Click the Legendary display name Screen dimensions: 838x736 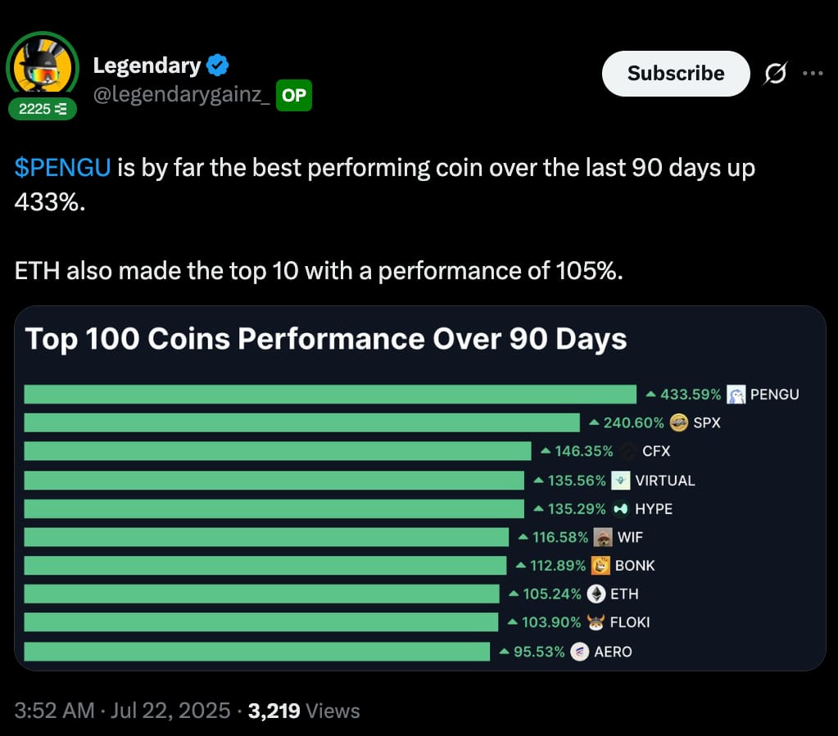(x=147, y=65)
